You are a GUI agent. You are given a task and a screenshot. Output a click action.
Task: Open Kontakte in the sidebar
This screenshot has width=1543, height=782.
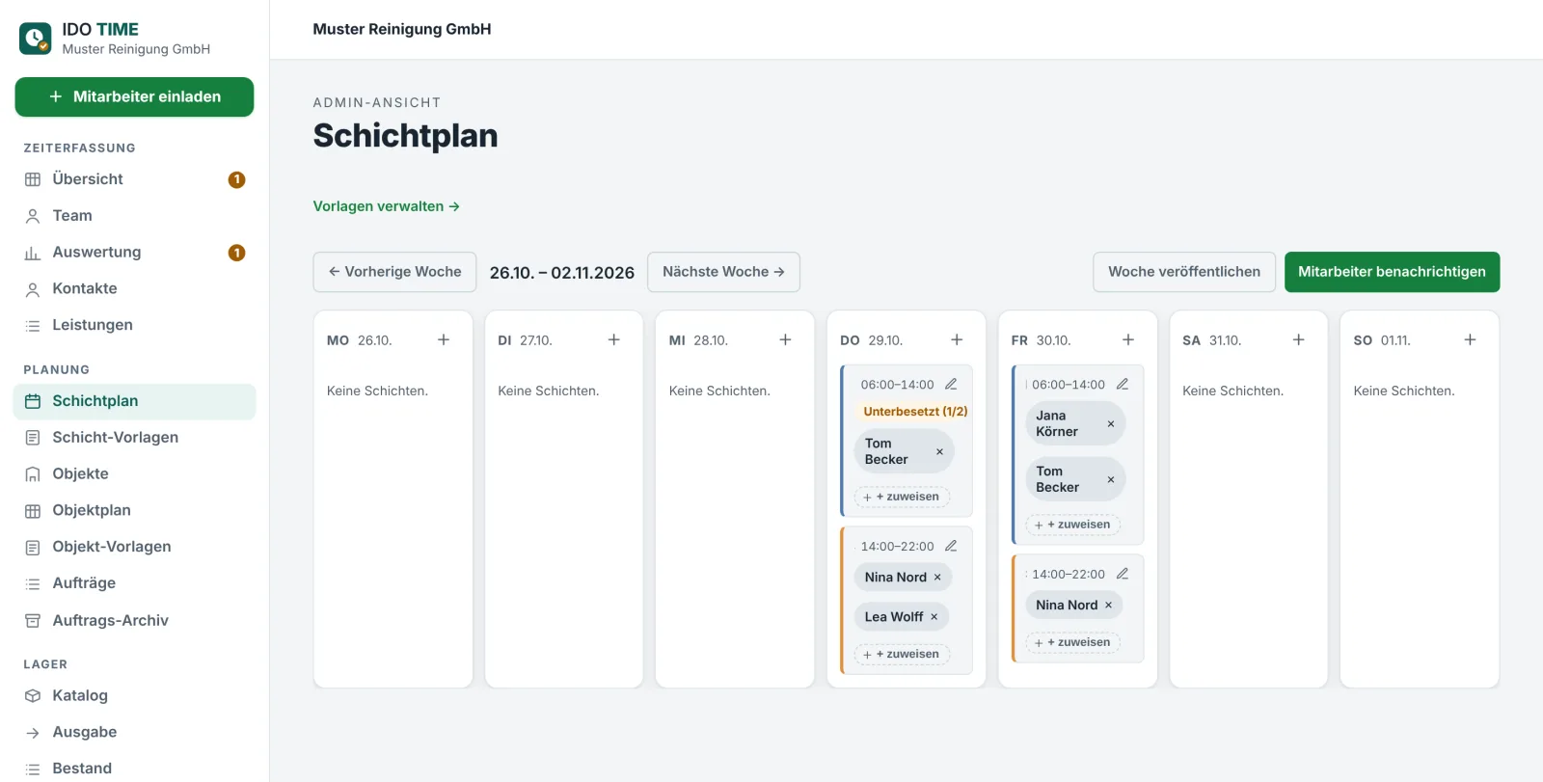[x=134, y=288]
